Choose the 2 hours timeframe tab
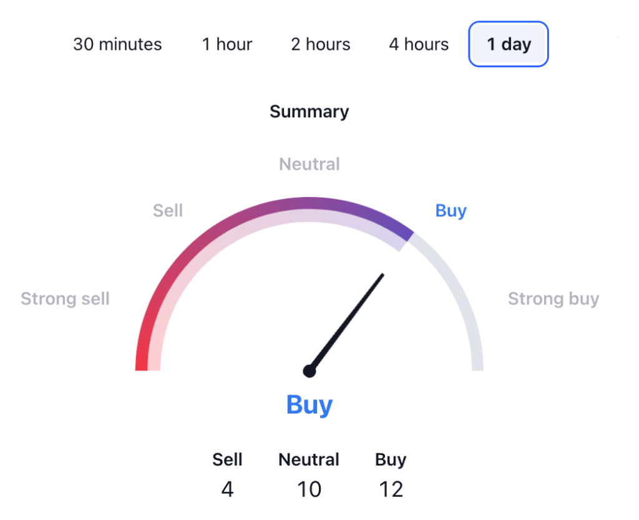The image size is (639, 520). [x=321, y=44]
